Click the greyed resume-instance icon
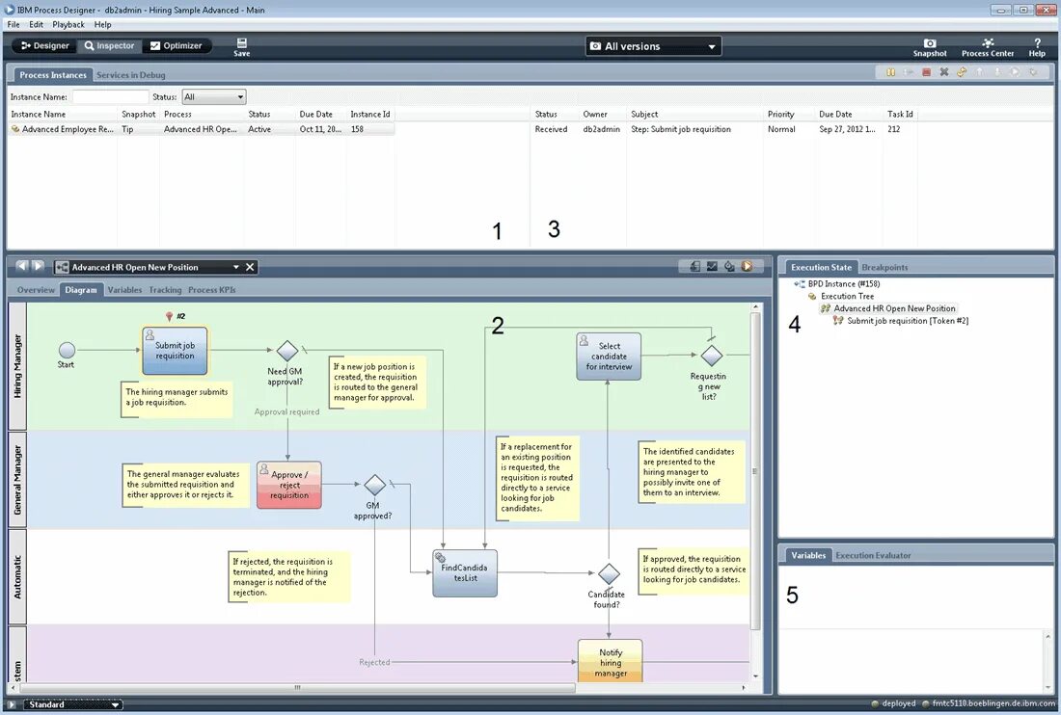1061x715 pixels. [x=909, y=72]
